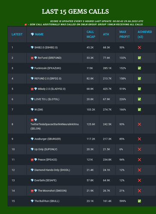Click the score last update note
The height and width of the screenshot is (214, 156).
pyautogui.click(x=97, y=21)
